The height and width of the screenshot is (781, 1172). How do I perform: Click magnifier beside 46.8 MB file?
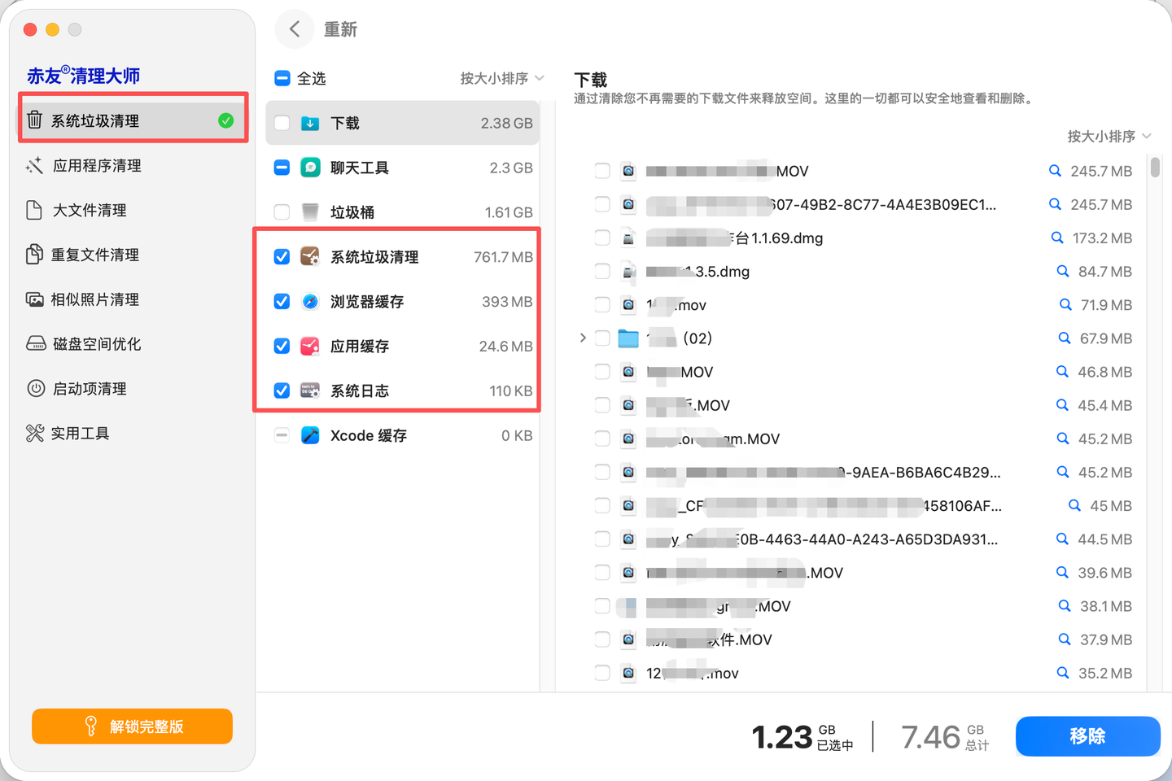click(1062, 372)
